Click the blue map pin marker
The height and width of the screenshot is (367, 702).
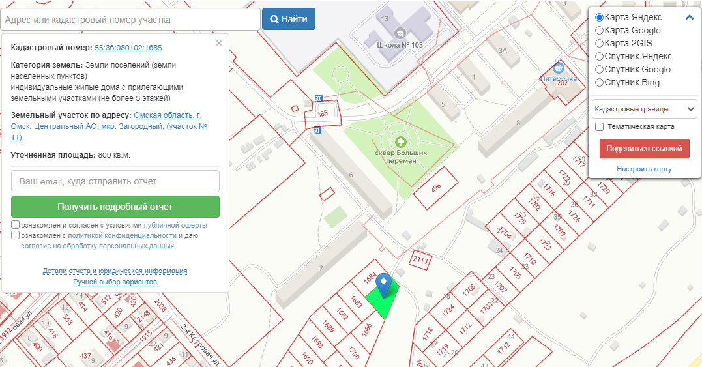point(385,284)
